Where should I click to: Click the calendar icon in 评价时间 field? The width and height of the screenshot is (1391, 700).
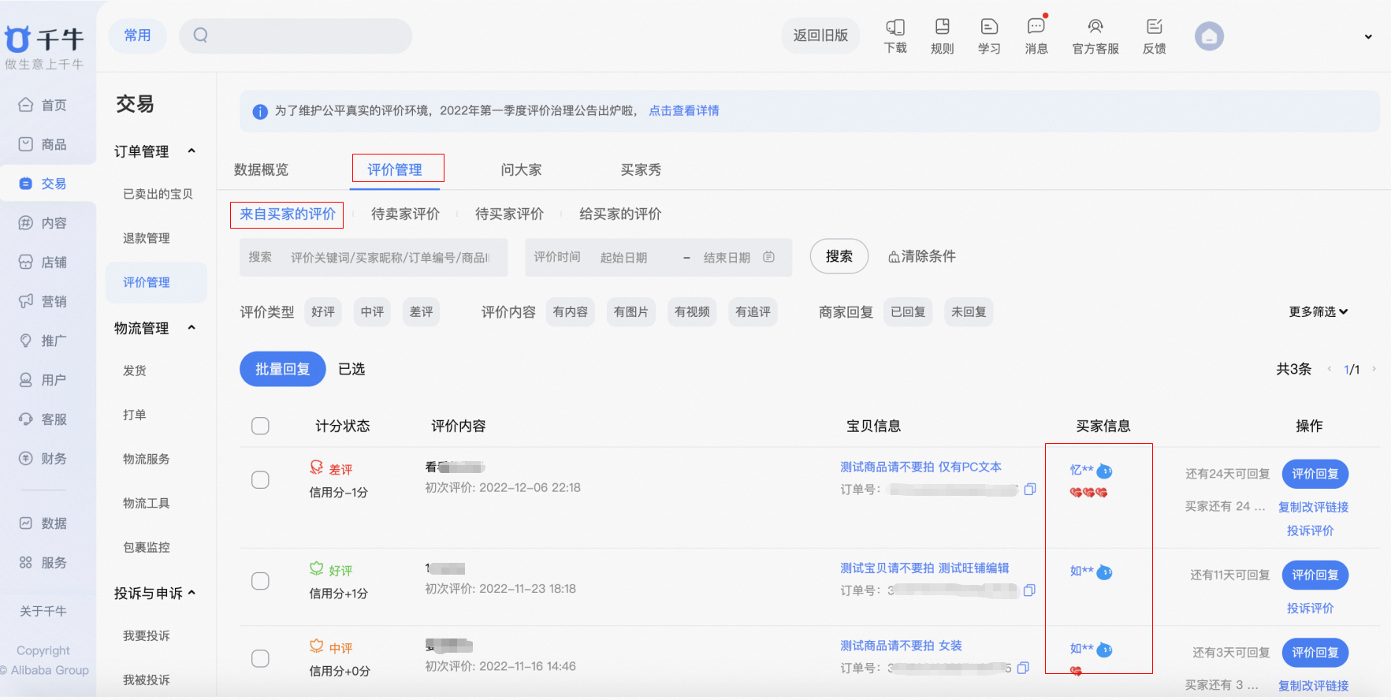(x=769, y=257)
